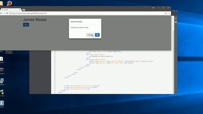Maximize the Brackets window behind Chrome
Image resolution: width=203 pixels, height=114 pixels.
coord(174,11)
